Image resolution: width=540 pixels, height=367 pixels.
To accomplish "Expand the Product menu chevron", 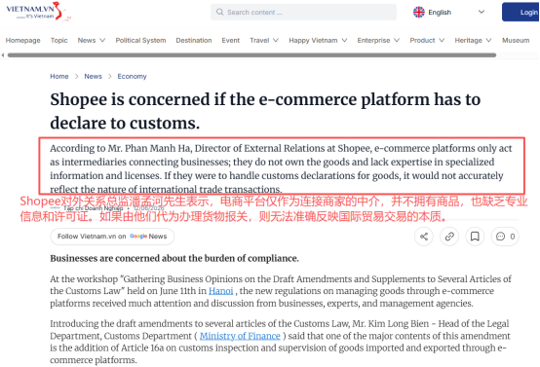I will (x=442, y=40).
